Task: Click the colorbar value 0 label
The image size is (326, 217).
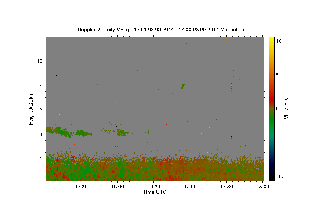Action: tap(277, 109)
